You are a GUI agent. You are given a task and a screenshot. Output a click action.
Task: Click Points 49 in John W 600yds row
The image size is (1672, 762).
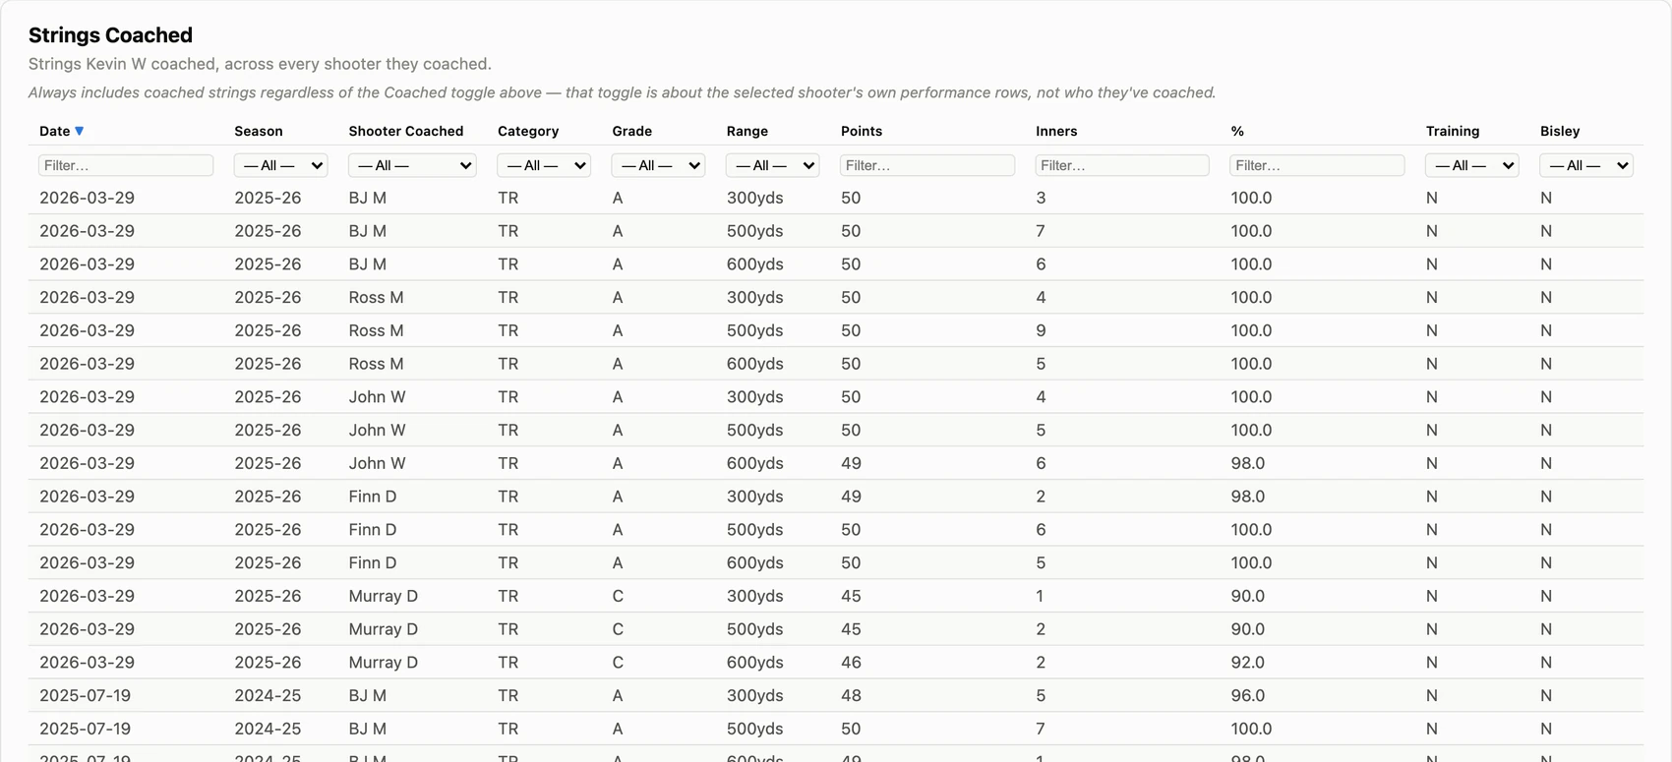click(x=851, y=463)
